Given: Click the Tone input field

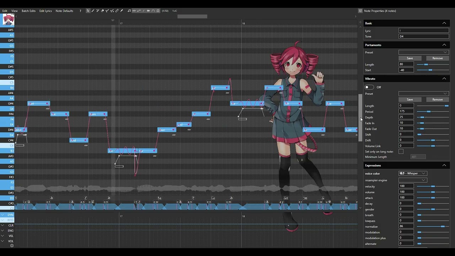Looking at the screenshot, I should [x=424, y=36].
